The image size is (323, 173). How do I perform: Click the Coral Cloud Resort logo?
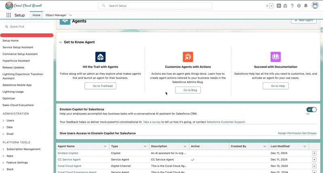coord(23,6)
